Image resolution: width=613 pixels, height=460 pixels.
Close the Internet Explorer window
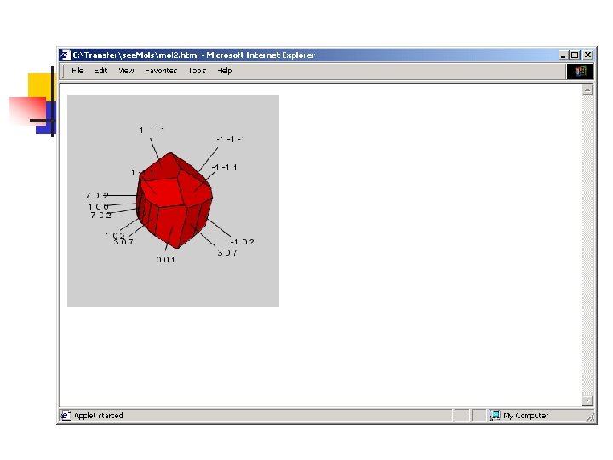587,55
